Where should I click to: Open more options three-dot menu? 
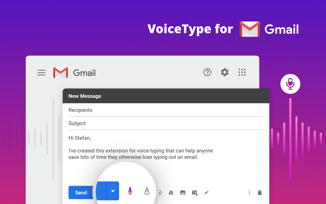(249, 193)
